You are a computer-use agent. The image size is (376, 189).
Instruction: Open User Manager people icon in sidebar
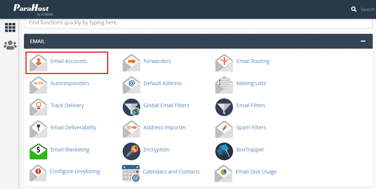10,45
